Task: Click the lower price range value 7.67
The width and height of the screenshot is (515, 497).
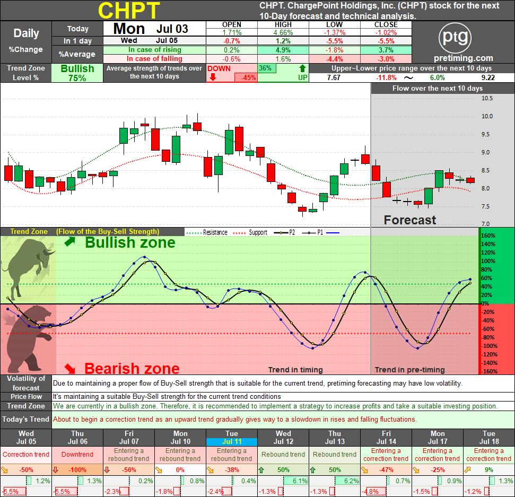Action: (x=334, y=78)
